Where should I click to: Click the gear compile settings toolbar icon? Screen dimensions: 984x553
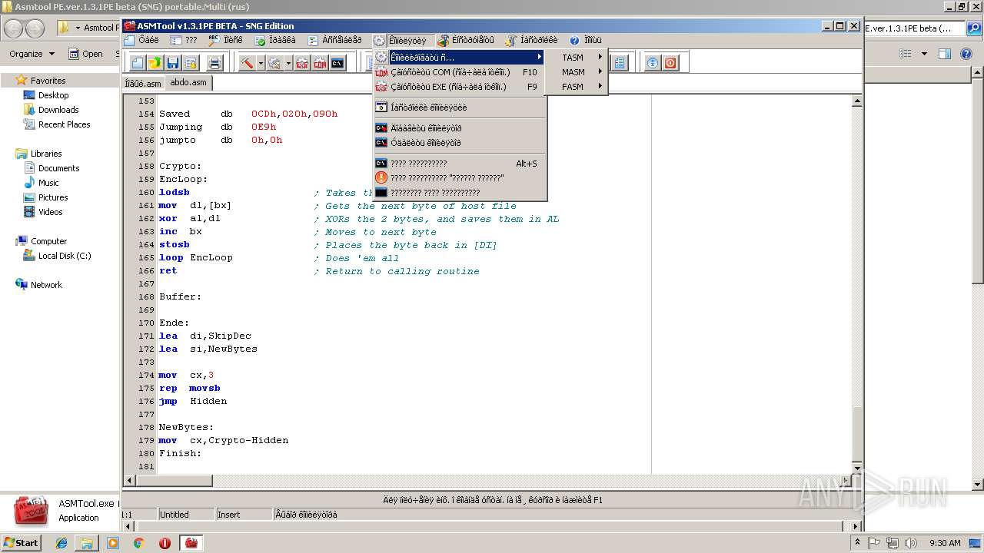(274, 63)
